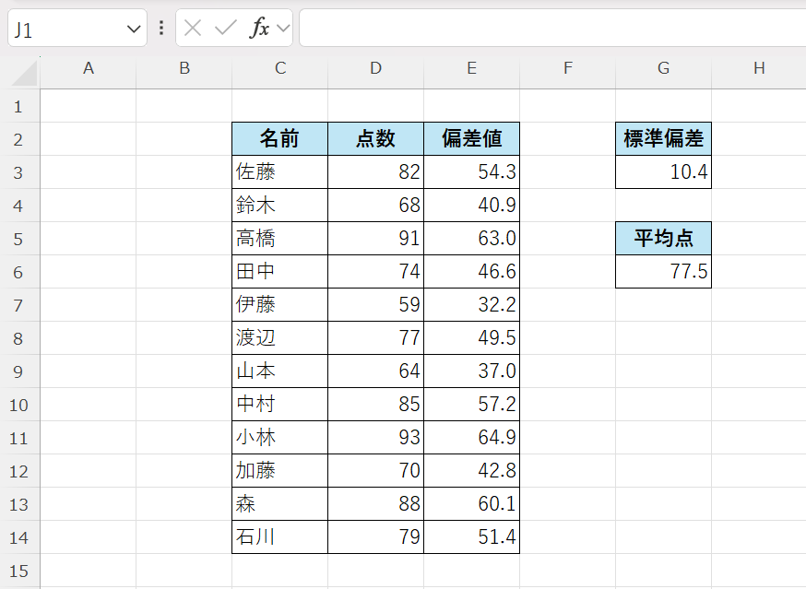Screen dimensions: 806x589
Task: Click the Cancel X icon in formula bar
Action: click(x=193, y=29)
